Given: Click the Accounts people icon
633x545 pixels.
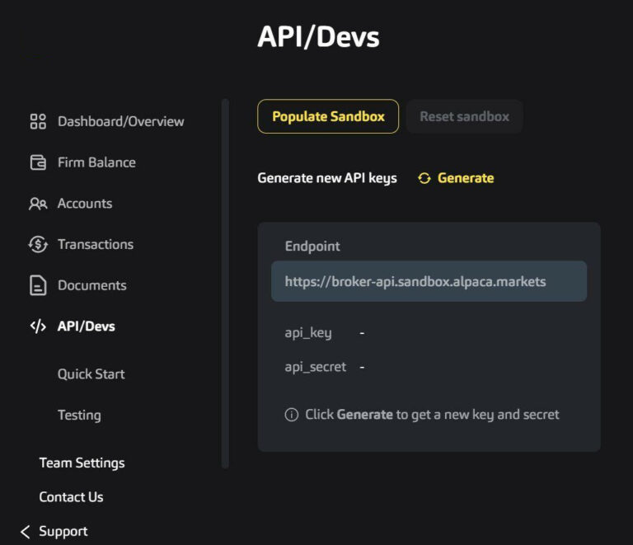Looking at the screenshot, I should click(38, 204).
